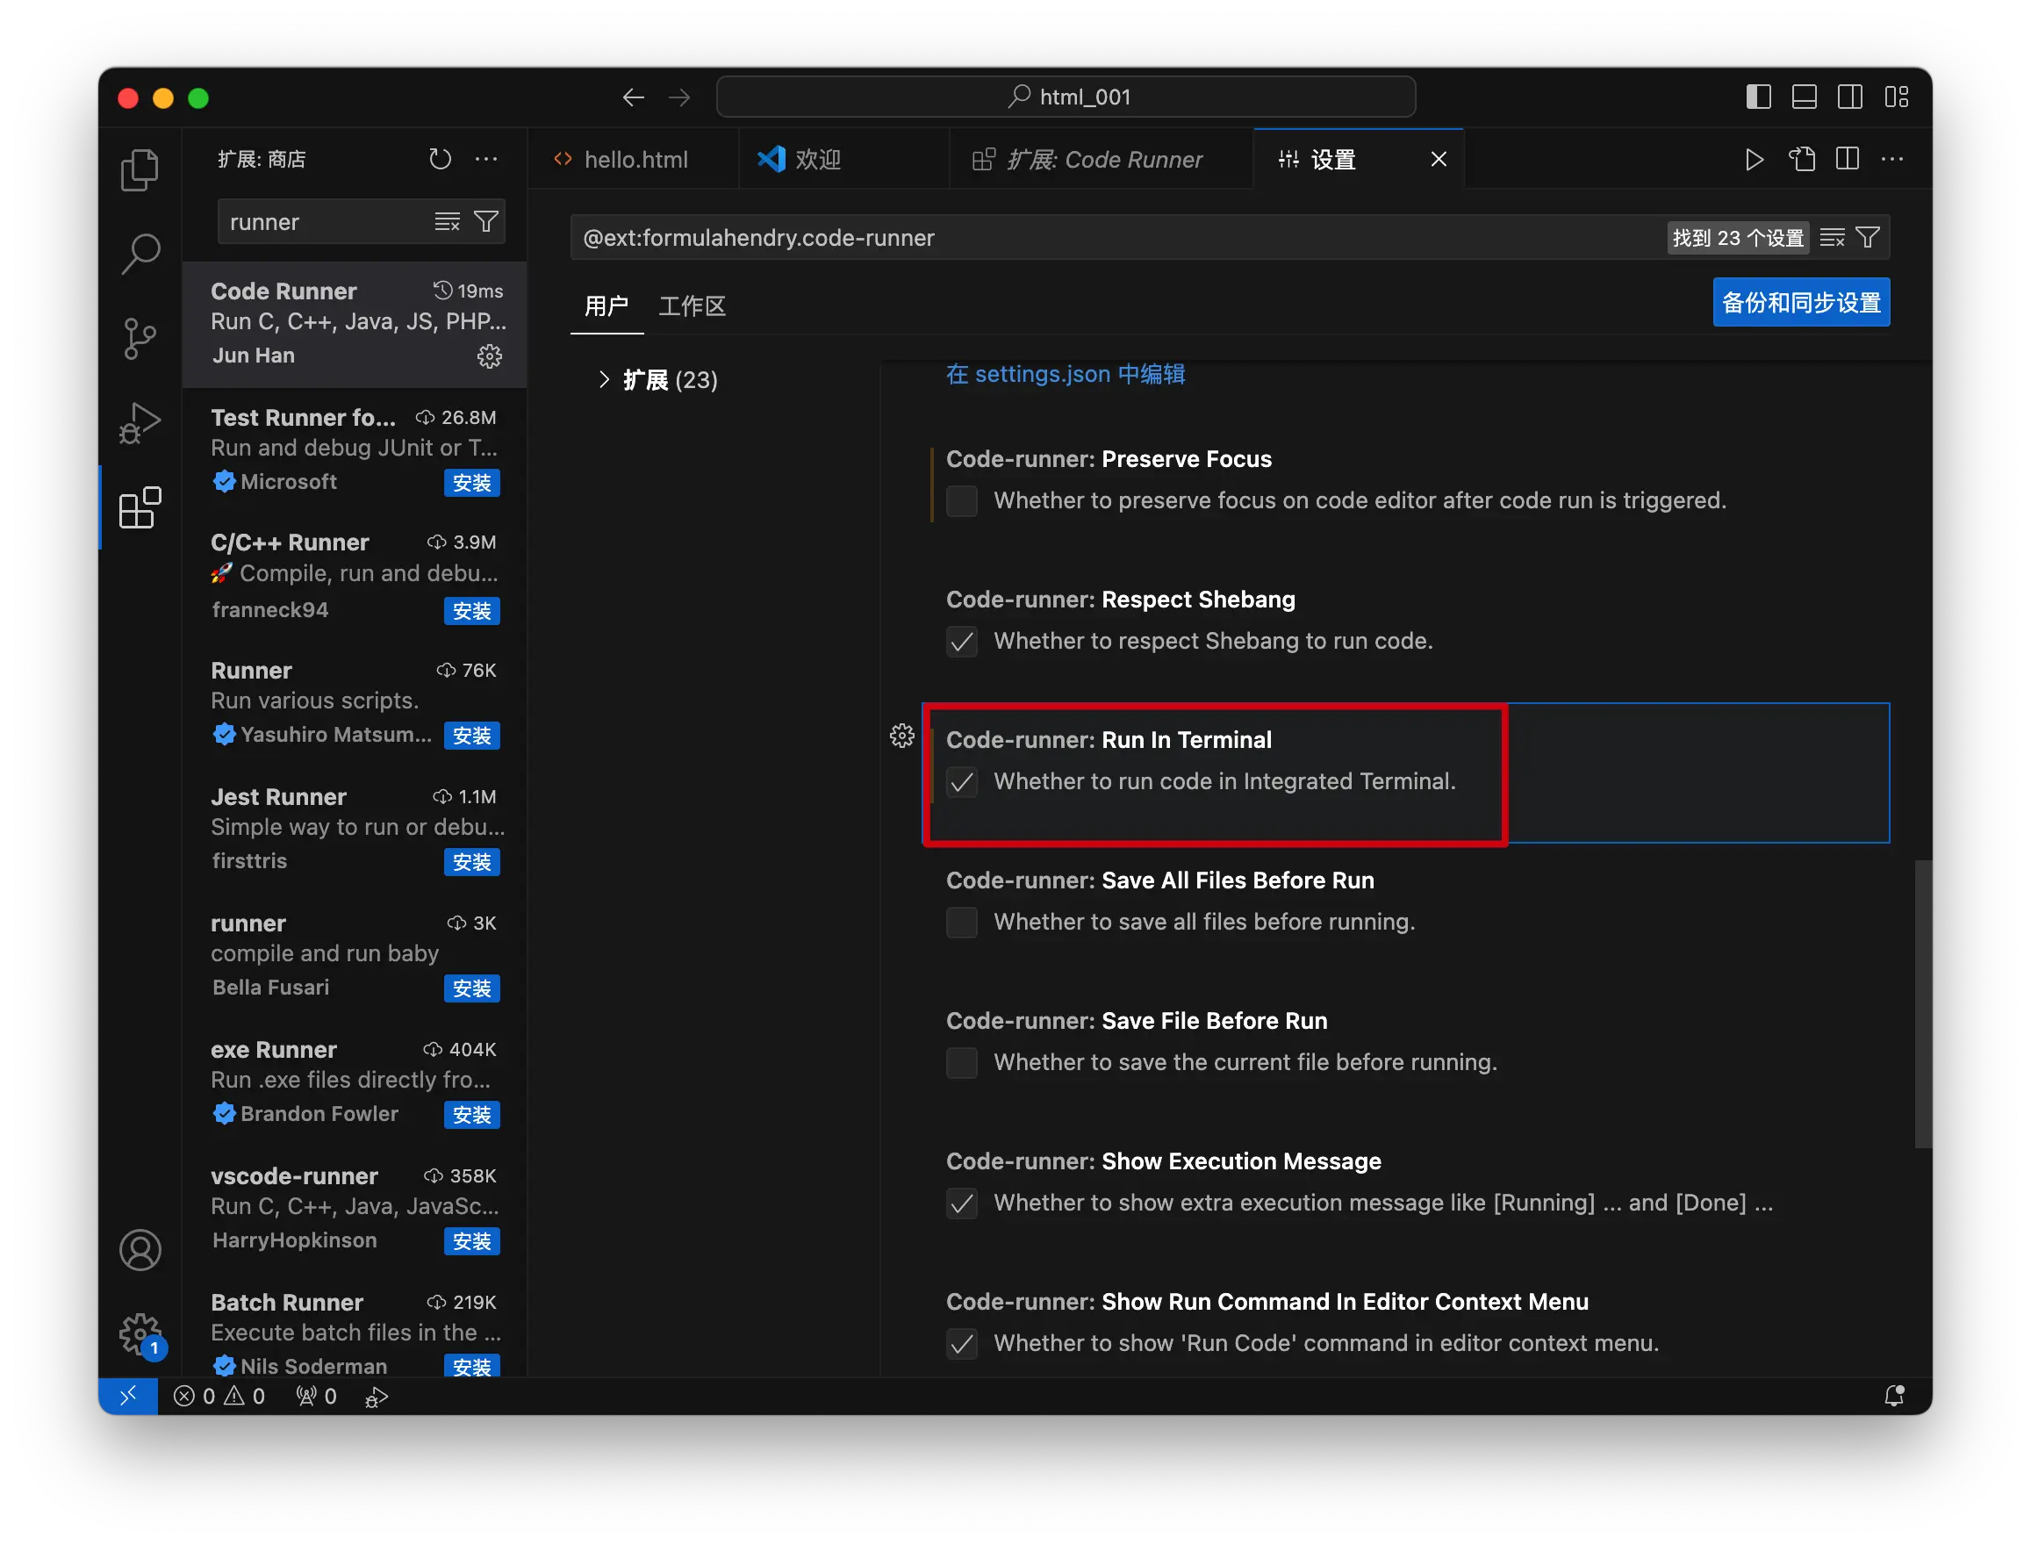Enable Preserve Focus checkbox
2031x1545 pixels.
point(962,501)
